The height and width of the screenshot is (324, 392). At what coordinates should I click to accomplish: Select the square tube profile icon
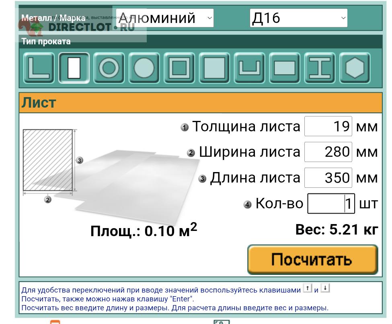(179, 68)
